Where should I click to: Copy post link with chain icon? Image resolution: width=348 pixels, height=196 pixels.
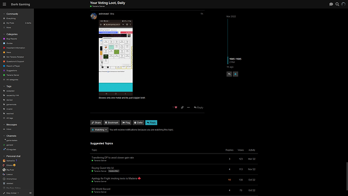(182, 107)
